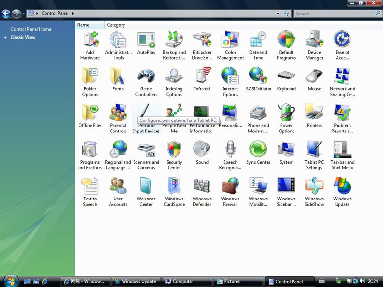Open Security Center
383x287 pixels.
tap(174, 156)
